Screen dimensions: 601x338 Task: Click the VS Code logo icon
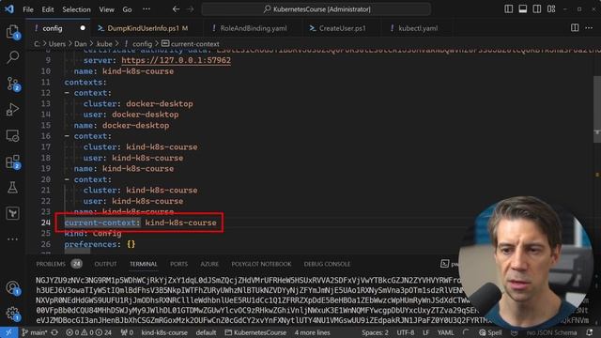coord(9,8)
